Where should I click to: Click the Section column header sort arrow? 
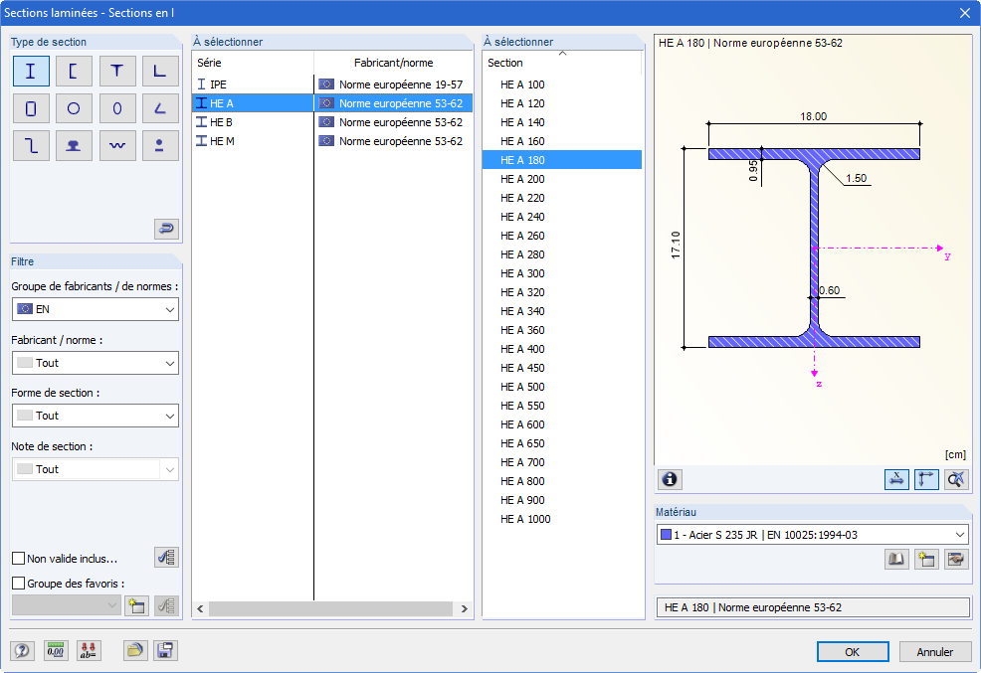[562, 54]
